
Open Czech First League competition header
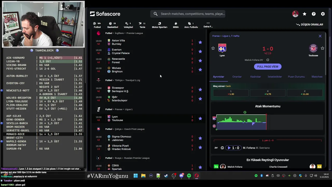click(134, 129)
